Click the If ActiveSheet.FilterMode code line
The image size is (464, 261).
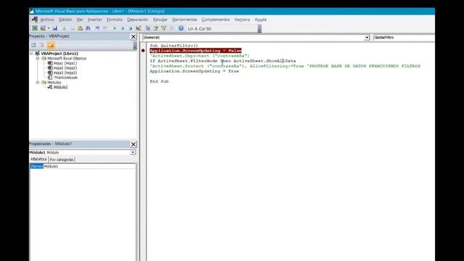point(223,61)
